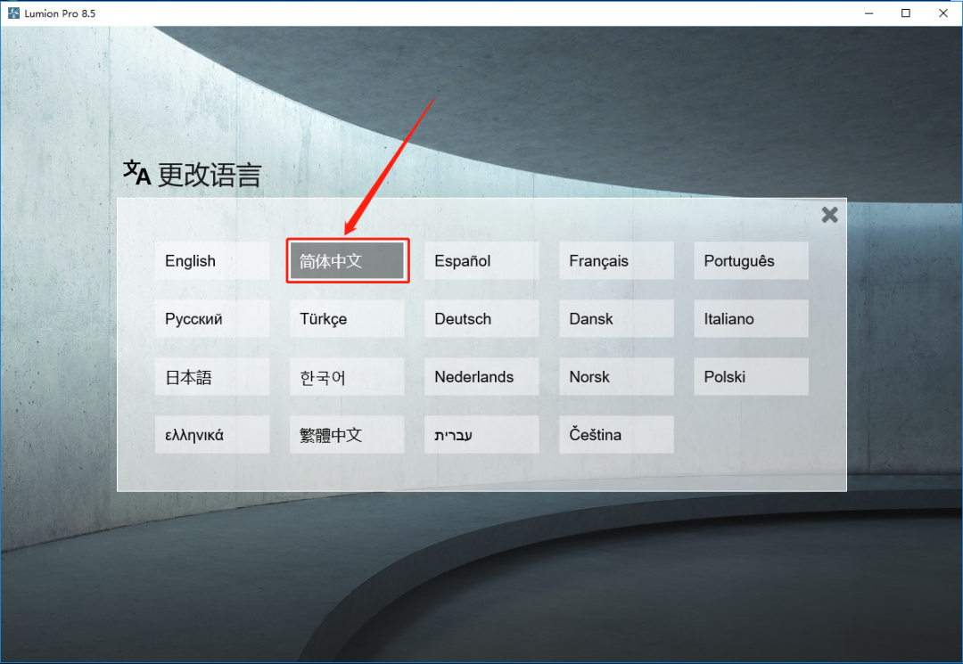Pick 한국어 as the language
This screenshot has height=664, width=963.
(x=347, y=377)
